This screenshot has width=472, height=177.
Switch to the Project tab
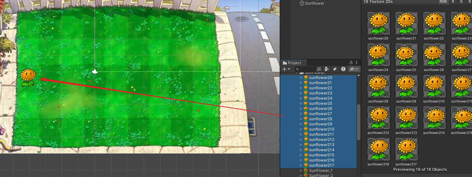tap(293, 63)
